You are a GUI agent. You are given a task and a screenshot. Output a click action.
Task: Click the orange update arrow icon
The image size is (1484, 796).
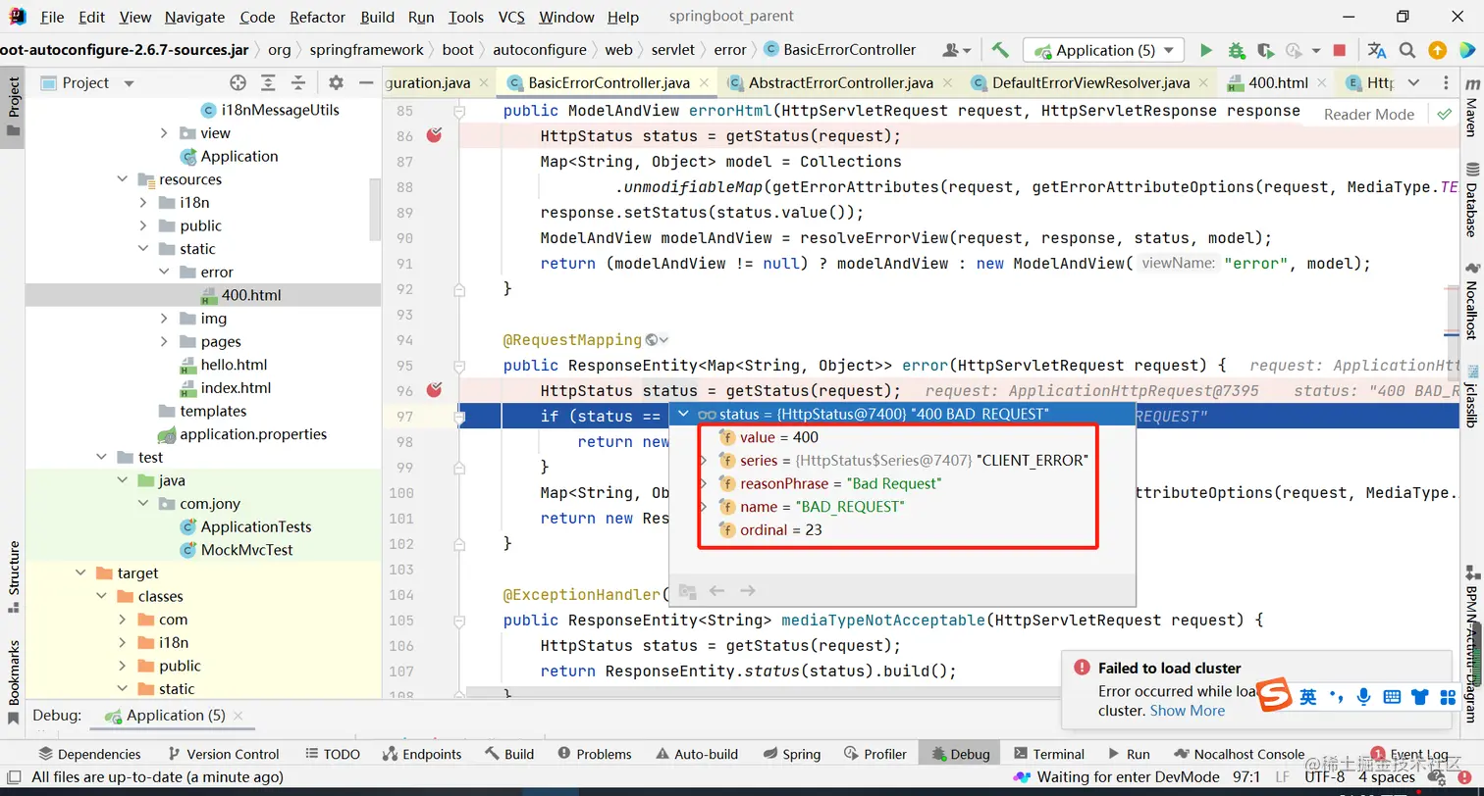tap(1437, 50)
